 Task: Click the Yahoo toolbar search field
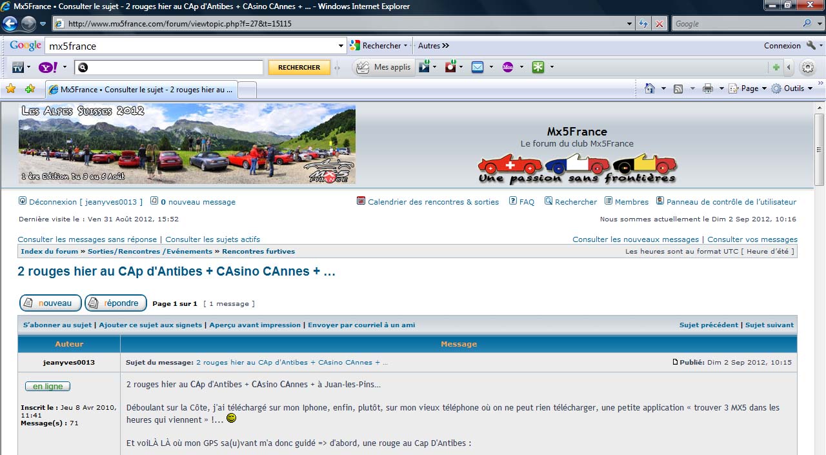[x=169, y=67]
